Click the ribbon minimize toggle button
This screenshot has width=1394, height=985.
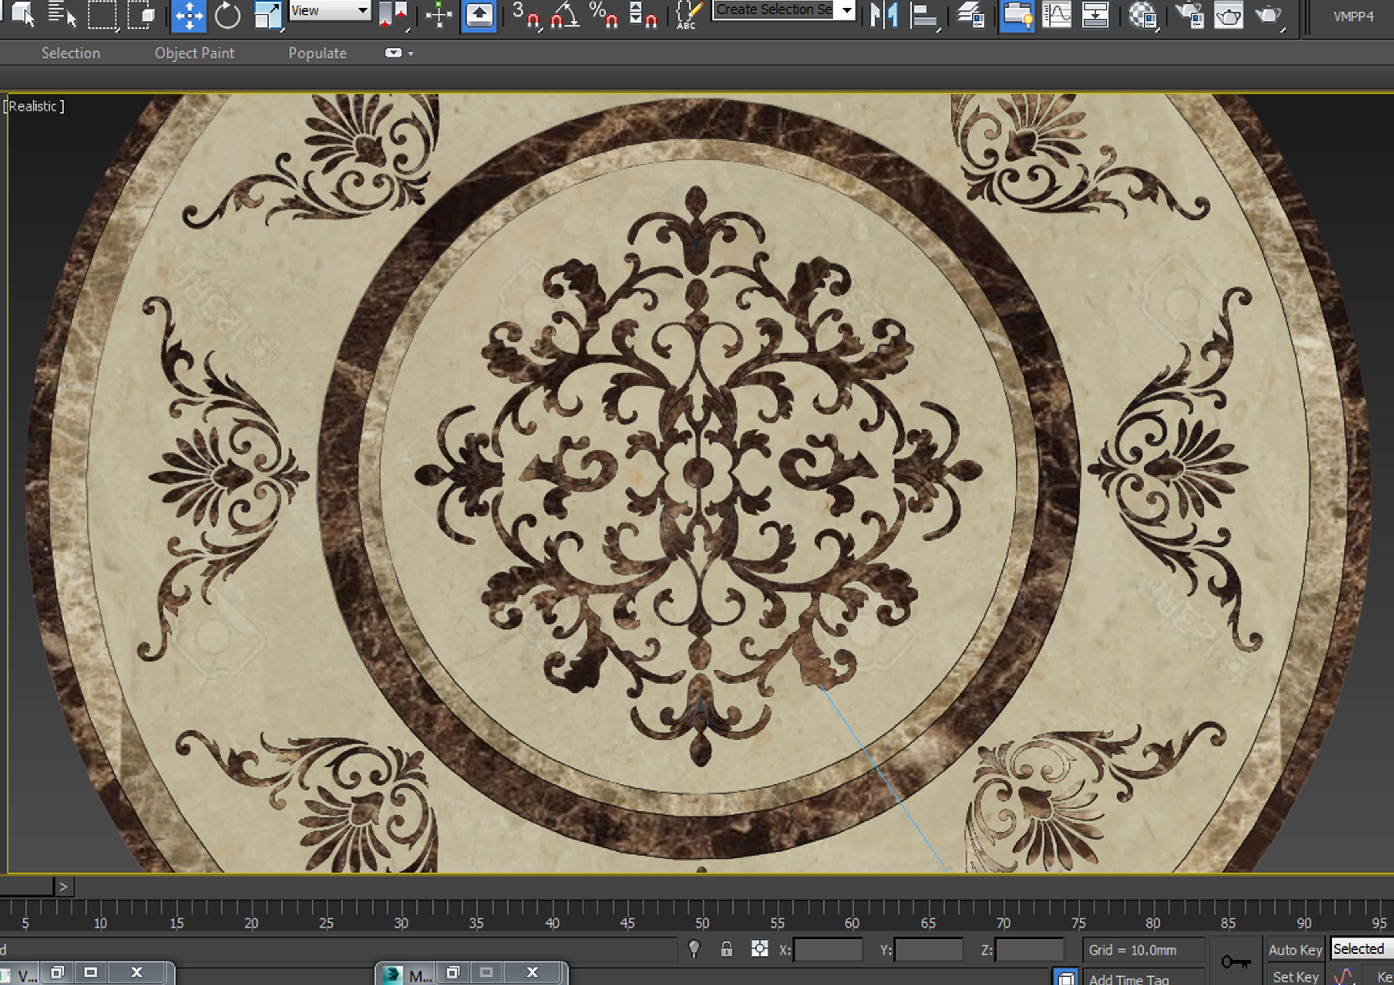[x=393, y=53]
